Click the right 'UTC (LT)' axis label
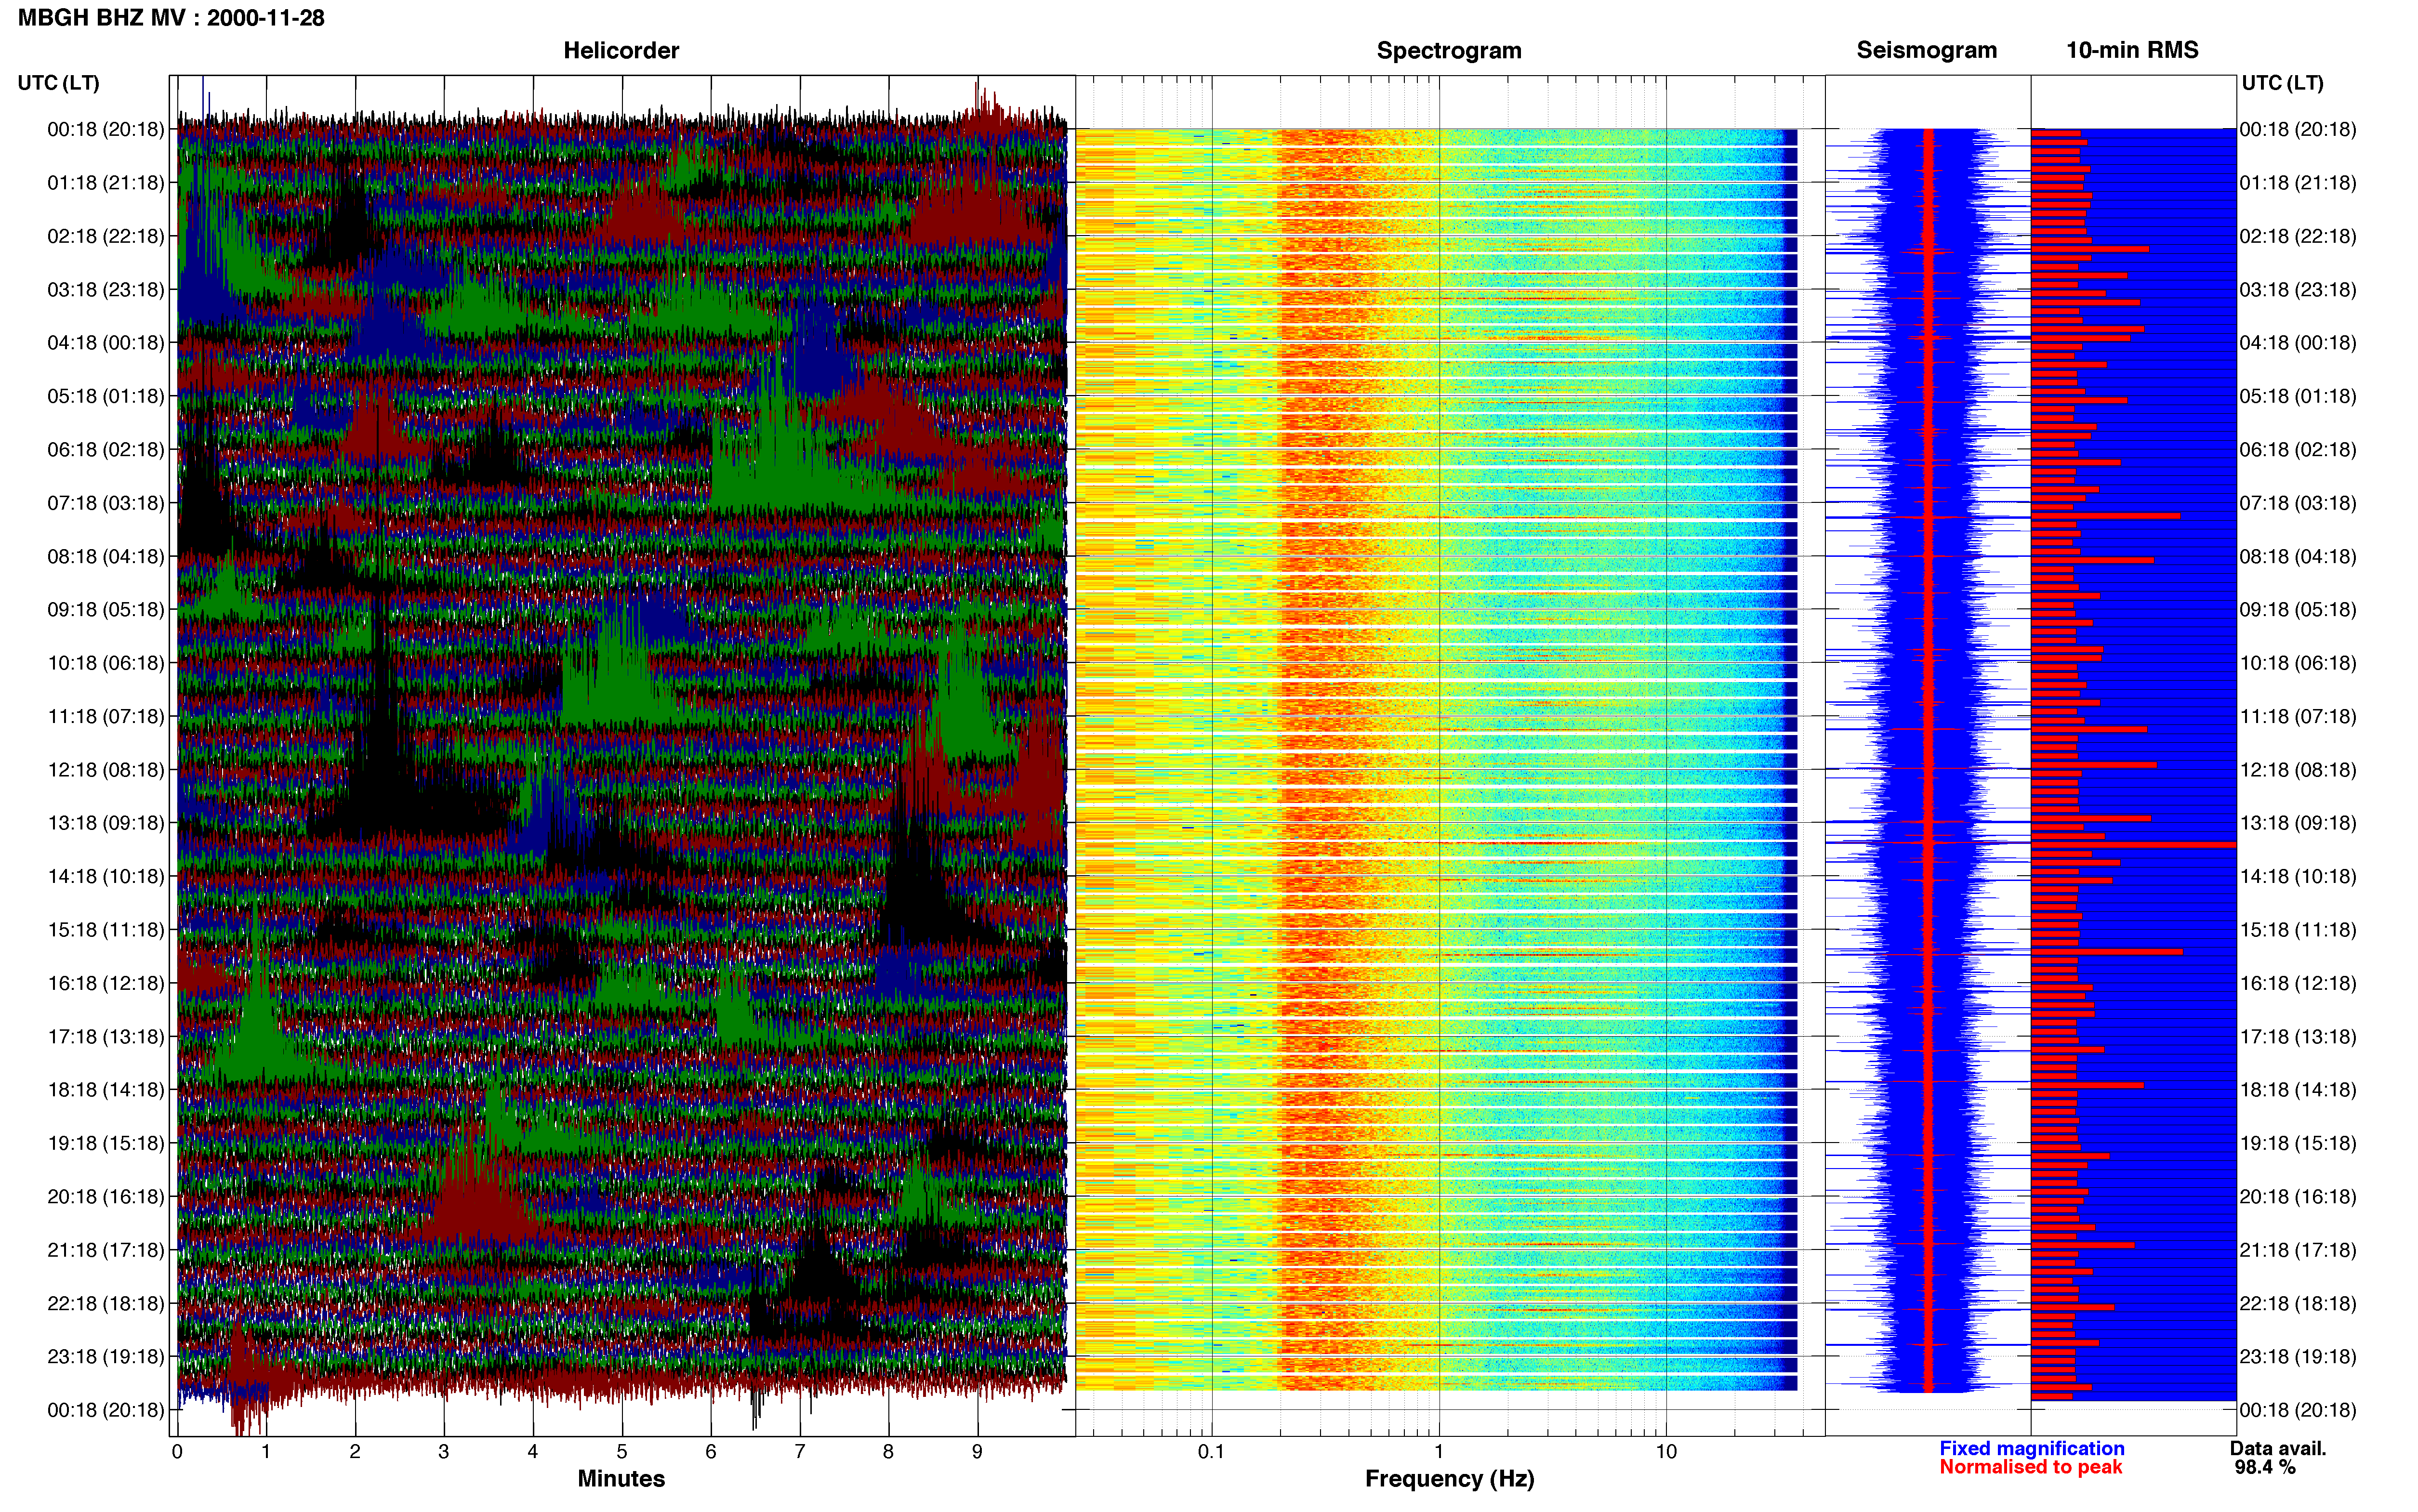This screenshot has width=2418, height=1512. [2282, 83]
